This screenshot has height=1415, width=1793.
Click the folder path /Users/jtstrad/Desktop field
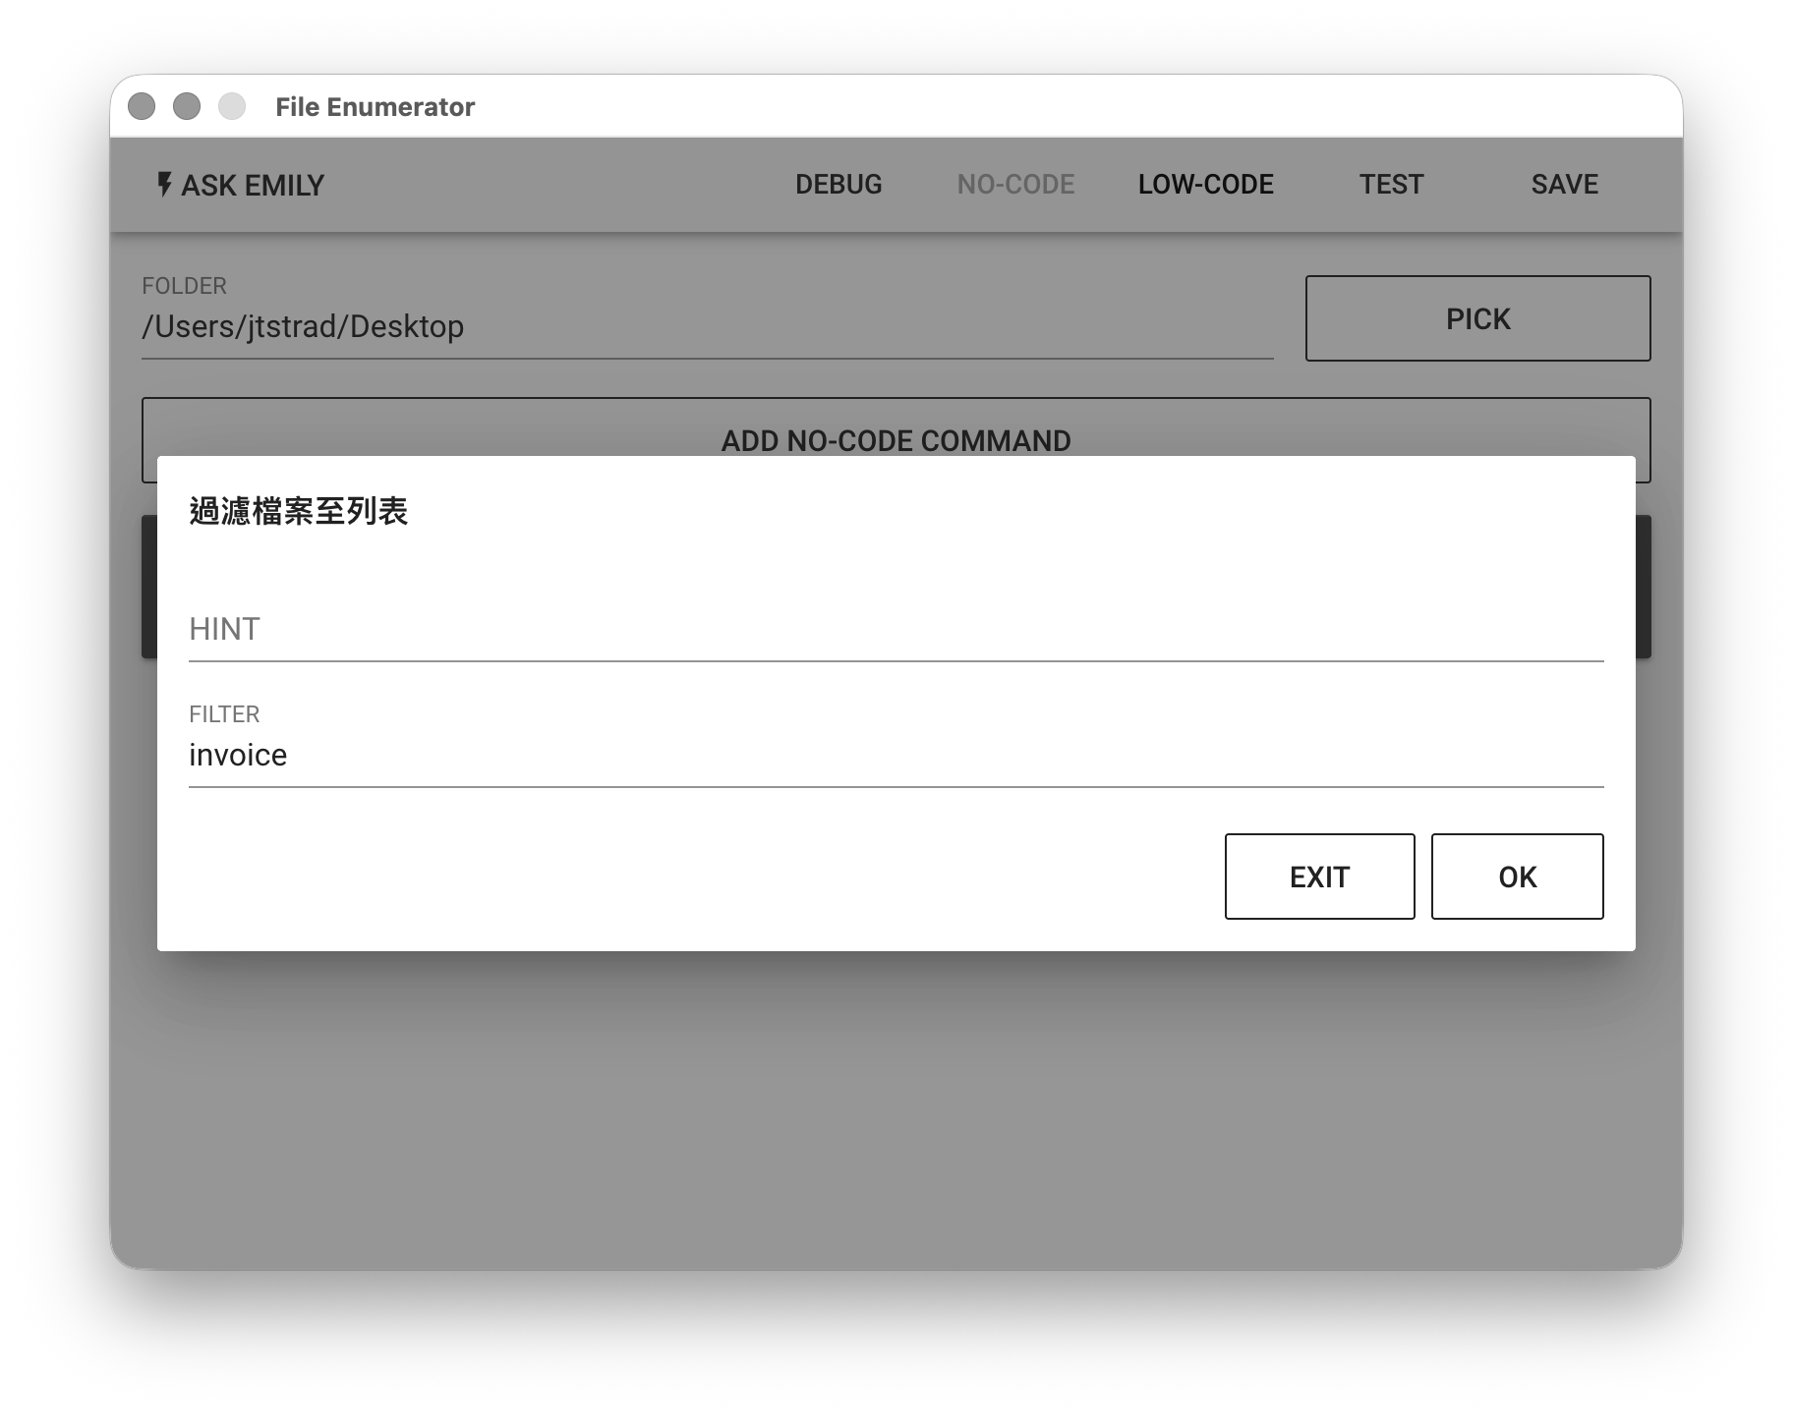click(706, 326)
